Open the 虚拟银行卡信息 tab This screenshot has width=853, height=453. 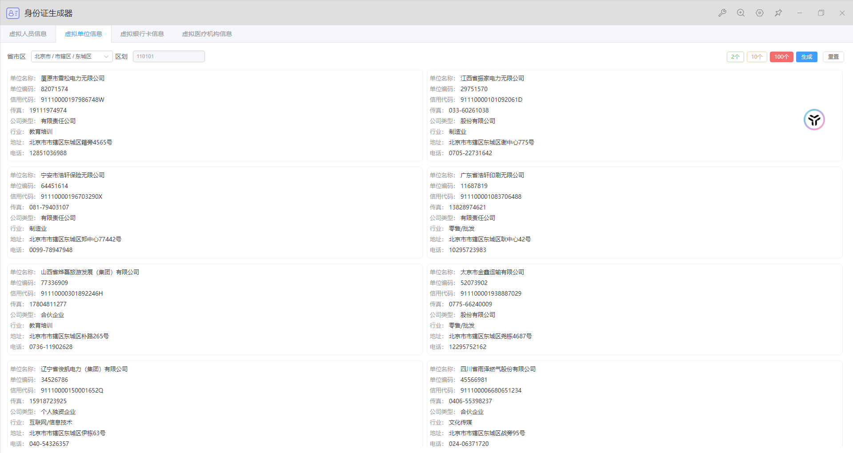click(142, 34)
